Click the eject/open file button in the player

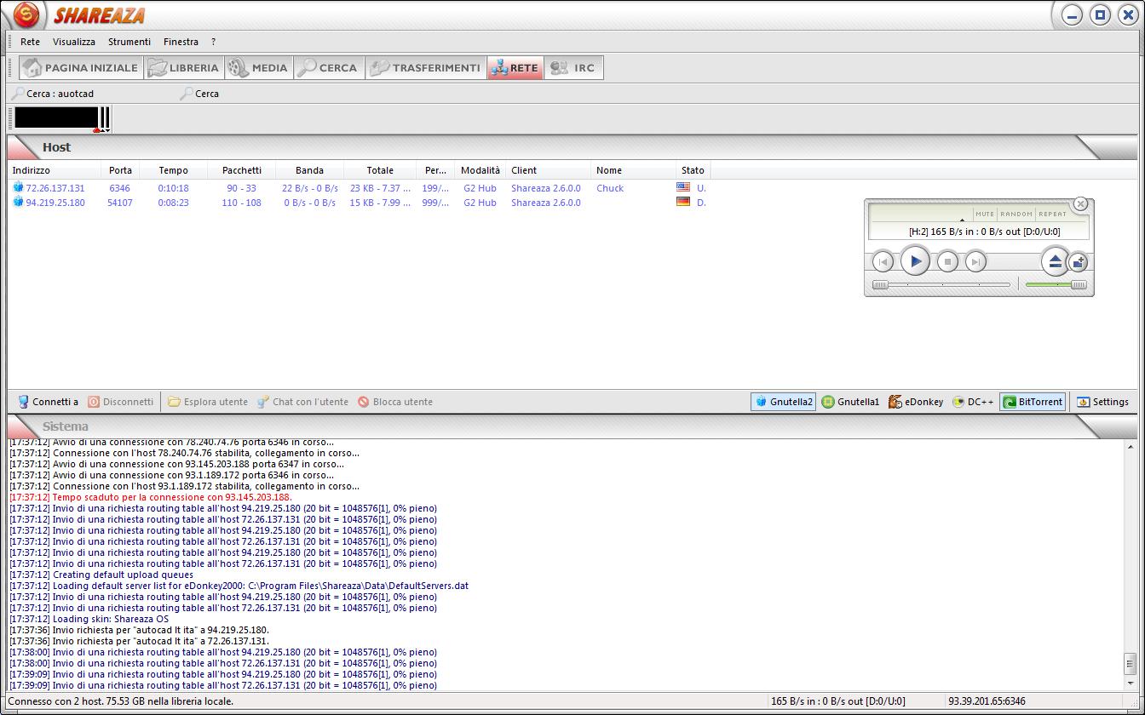pyautogui.click(x=1055, y=261)
